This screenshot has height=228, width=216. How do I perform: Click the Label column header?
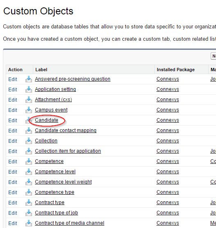coord(41,70)
